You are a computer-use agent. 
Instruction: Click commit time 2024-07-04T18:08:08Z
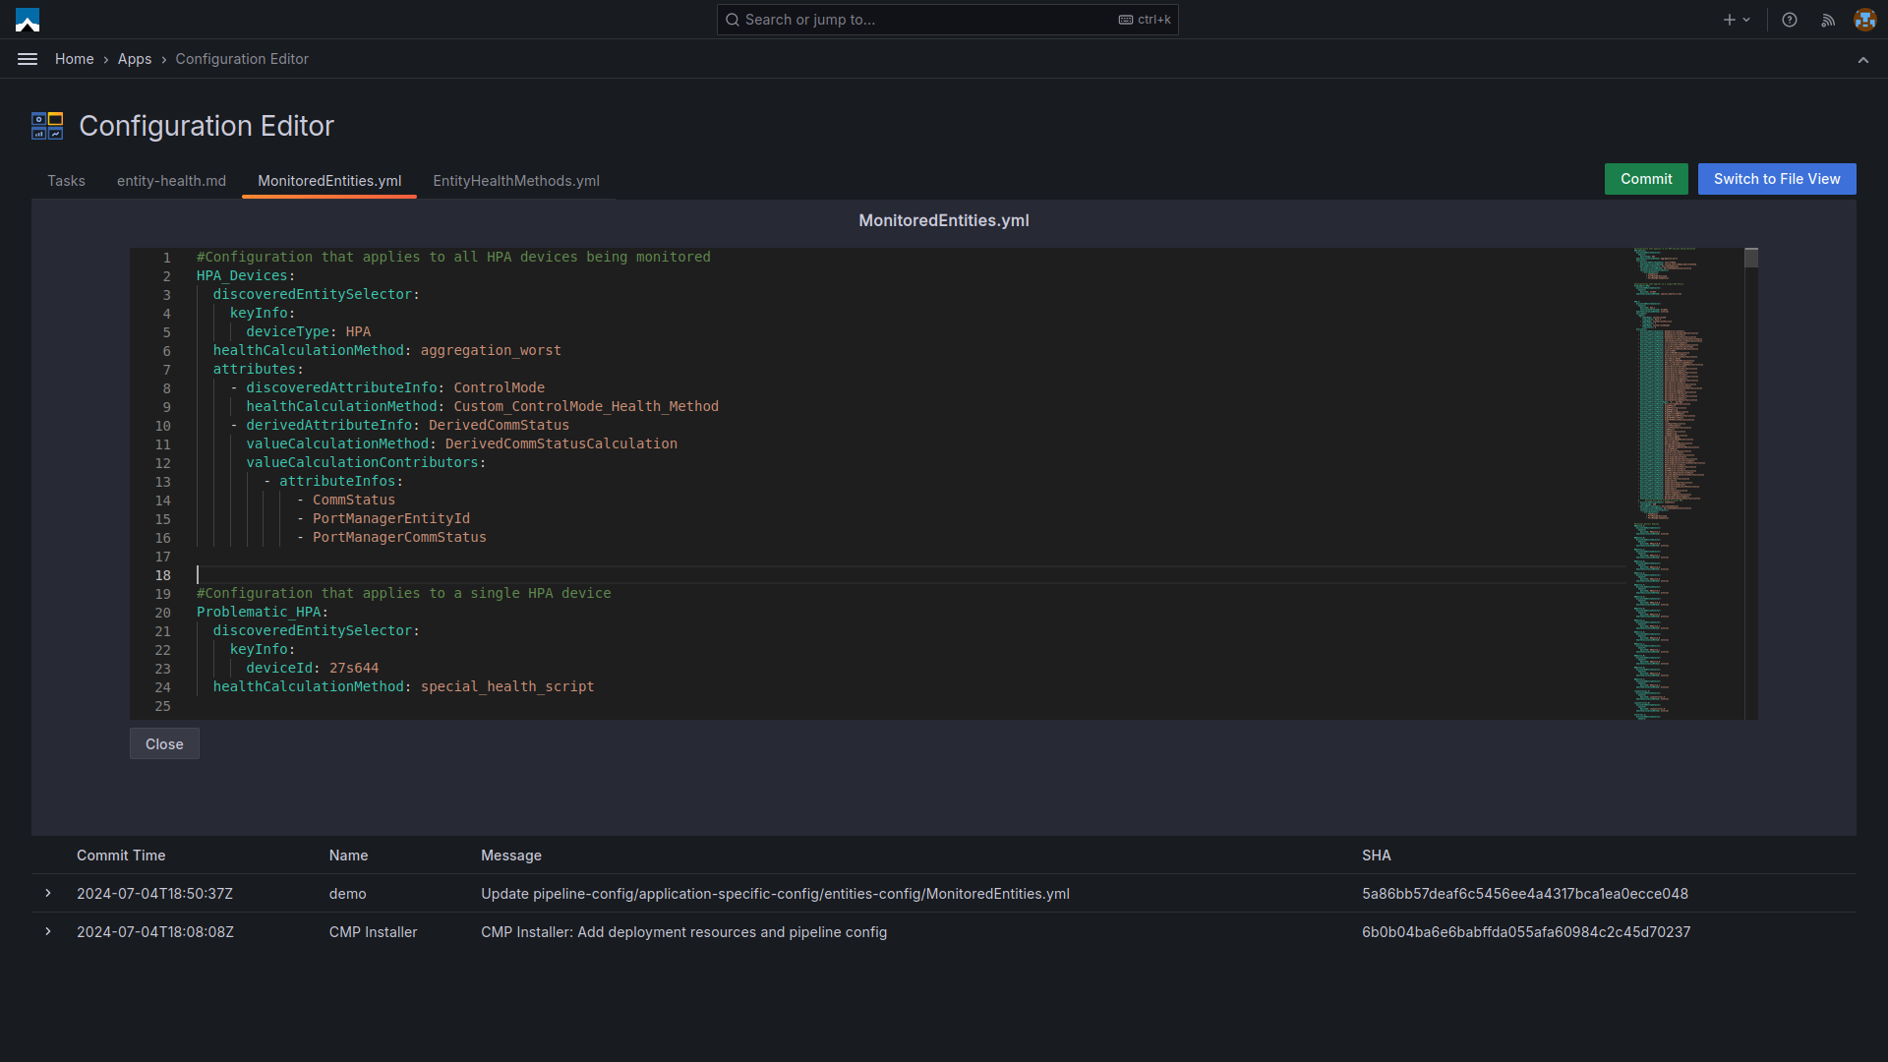(x=155, y=932)
